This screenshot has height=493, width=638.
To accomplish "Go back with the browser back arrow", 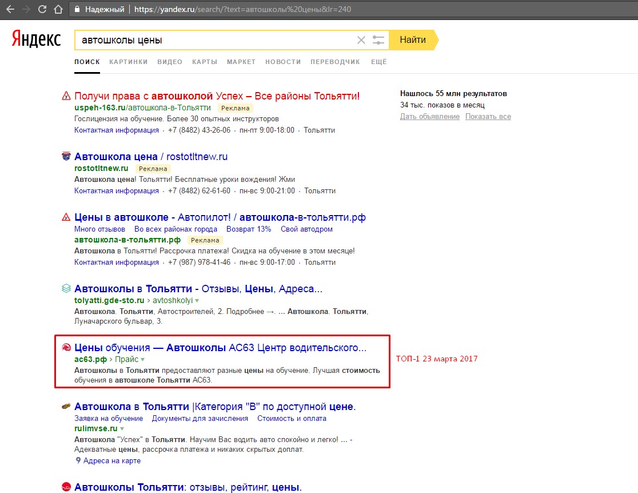I will (x=10, y=9).
